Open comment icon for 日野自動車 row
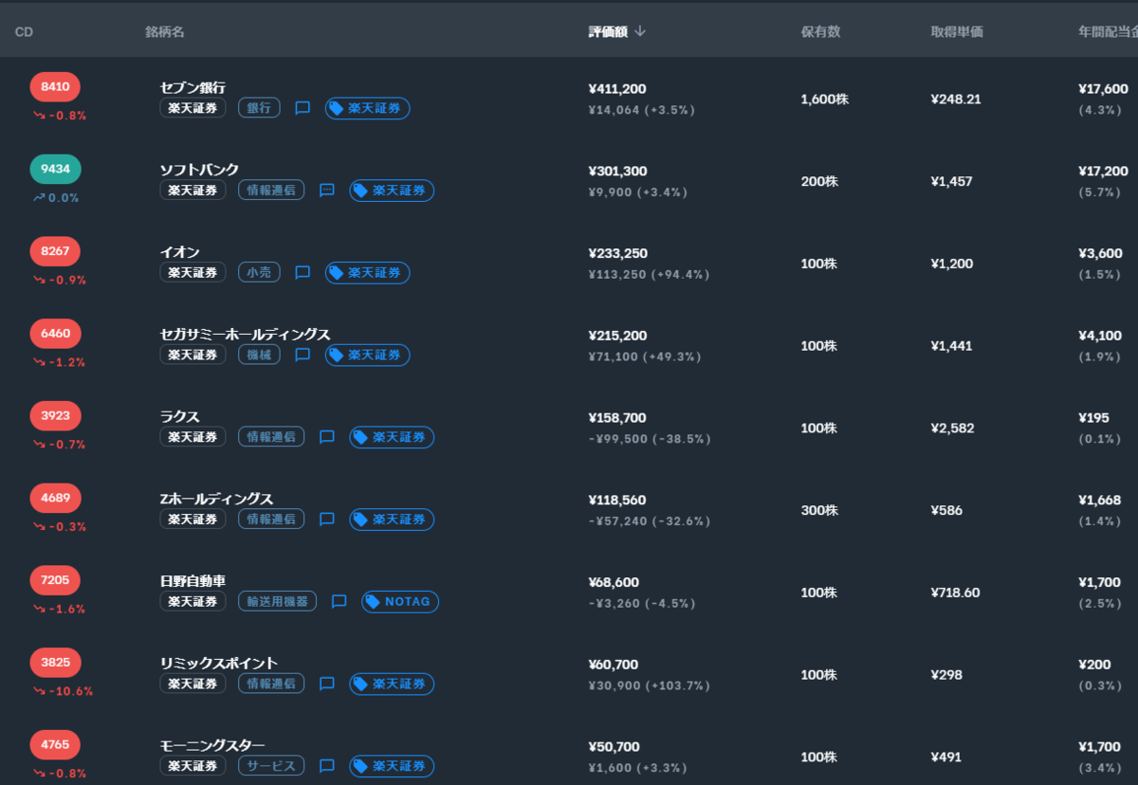Viewport: 1138px width, 785px height. coord(340,602)
